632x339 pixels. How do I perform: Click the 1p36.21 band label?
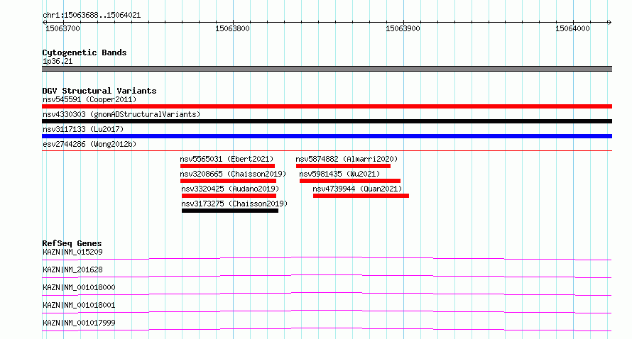click(58, 61)
